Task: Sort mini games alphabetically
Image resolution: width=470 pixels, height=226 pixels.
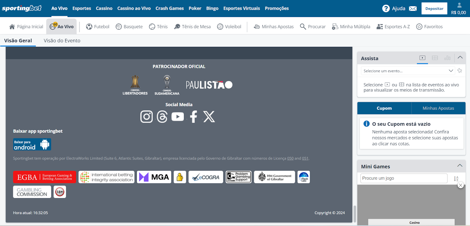Action: click(456, 179)
